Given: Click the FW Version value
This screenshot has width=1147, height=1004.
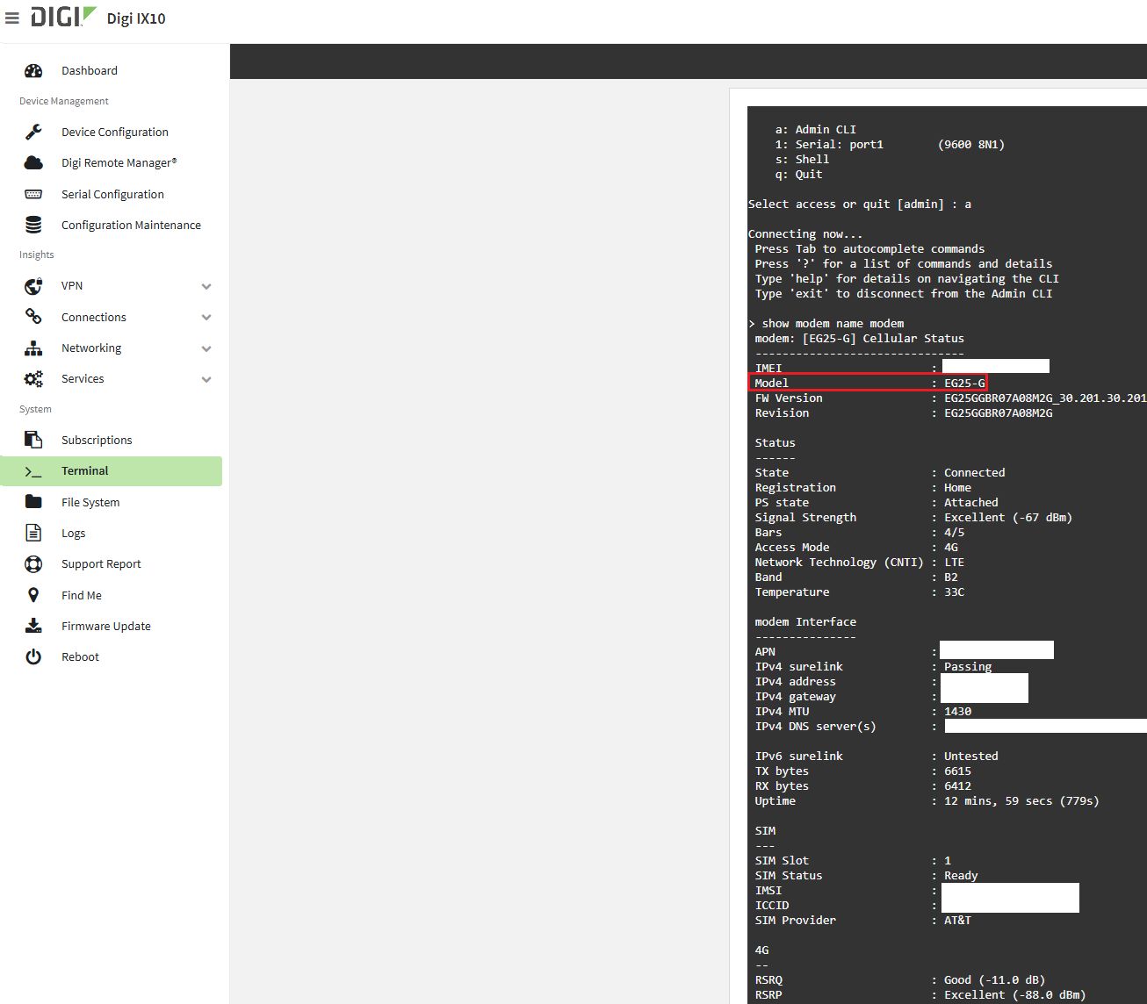Looking at the screenshot, I should [x=1045, y=398].
